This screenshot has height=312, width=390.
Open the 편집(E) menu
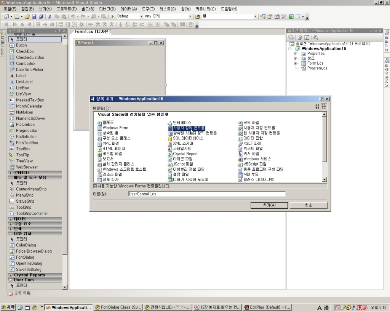pos(27,9)
